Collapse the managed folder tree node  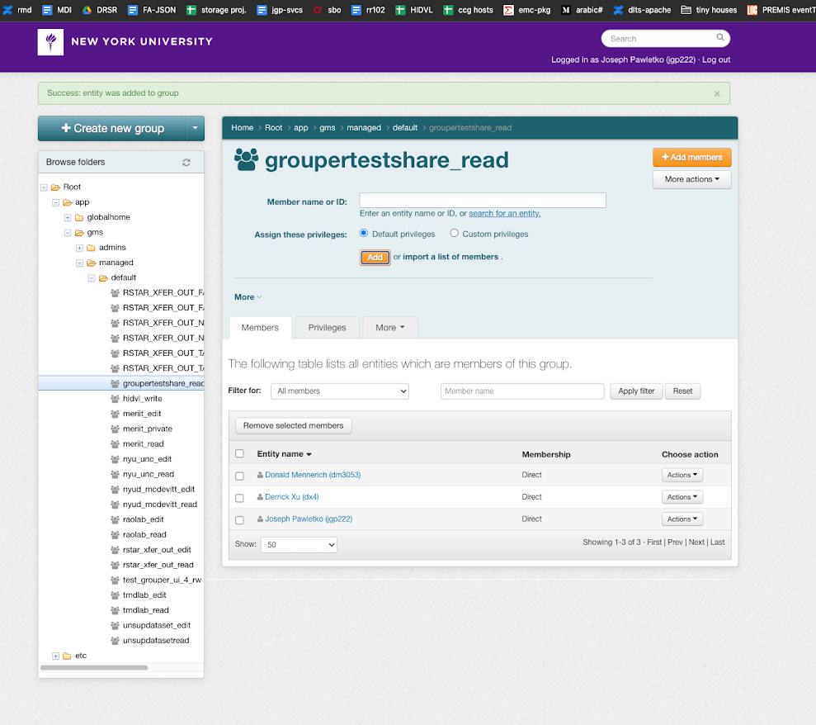coord(80,263)
